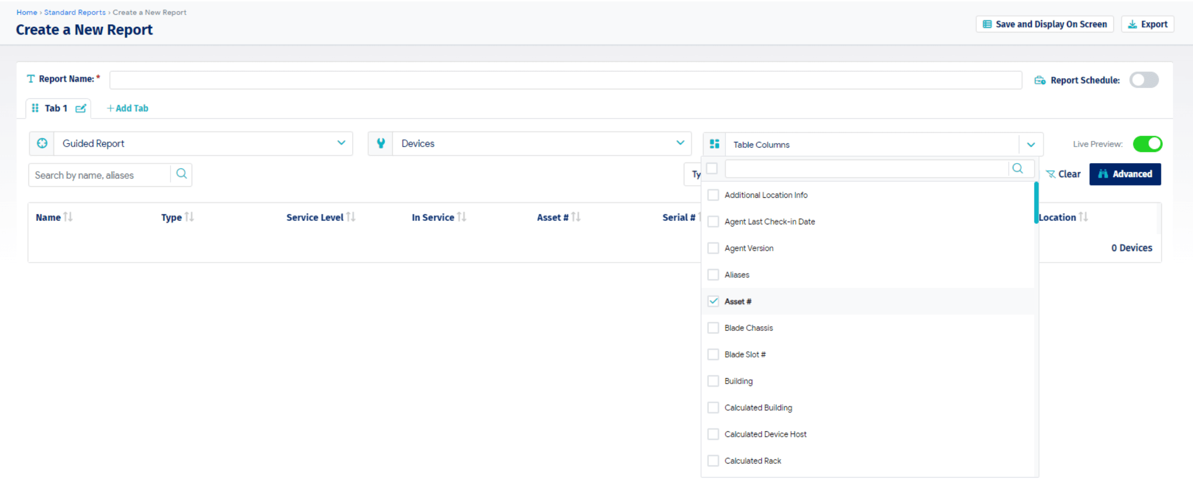Click the Tab 1 drag handle icon
1193x494 pixels.
(35, 108)
